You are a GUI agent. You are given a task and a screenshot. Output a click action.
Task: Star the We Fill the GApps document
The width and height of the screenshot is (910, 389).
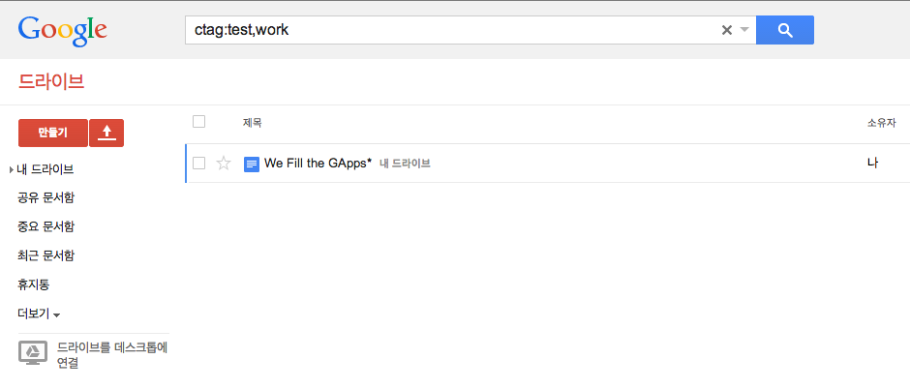click(x=224, y=164)
